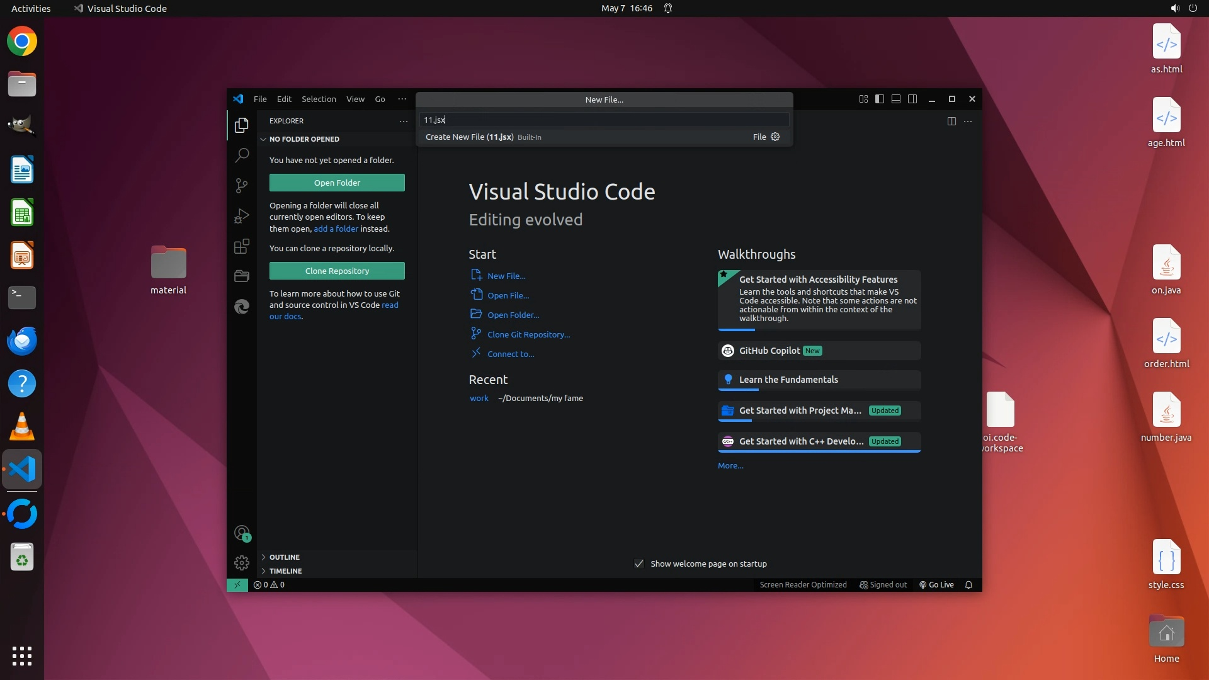Open the Source Control view icon
The image size is (1209, 680).
point(242,185)
